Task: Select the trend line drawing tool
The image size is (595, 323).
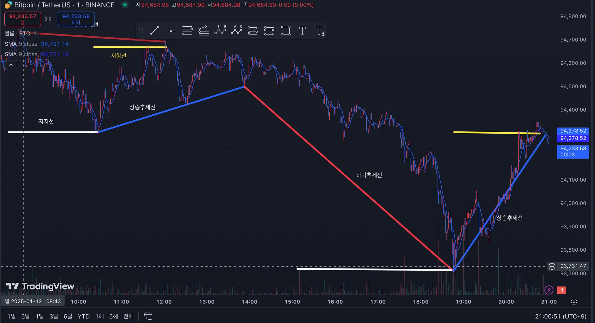Action: click(x=154, y=31)
